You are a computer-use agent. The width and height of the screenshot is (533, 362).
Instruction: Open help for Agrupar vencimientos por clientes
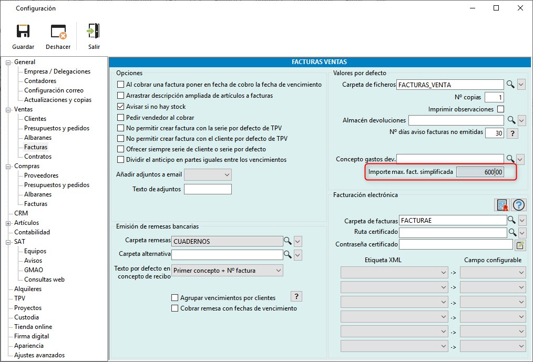[296, 296]
